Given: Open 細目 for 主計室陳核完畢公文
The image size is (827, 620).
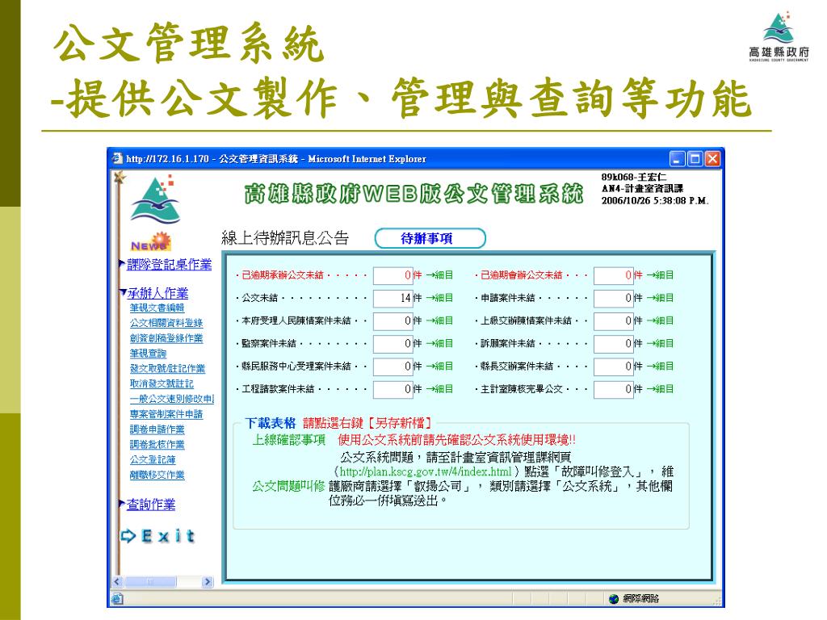Looking at the screenshot, I should tap(661, 389).
